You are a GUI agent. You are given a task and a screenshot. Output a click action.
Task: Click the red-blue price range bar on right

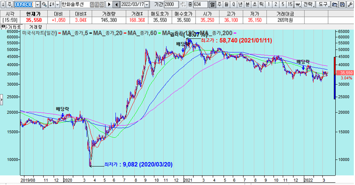(x=334, y=78)
